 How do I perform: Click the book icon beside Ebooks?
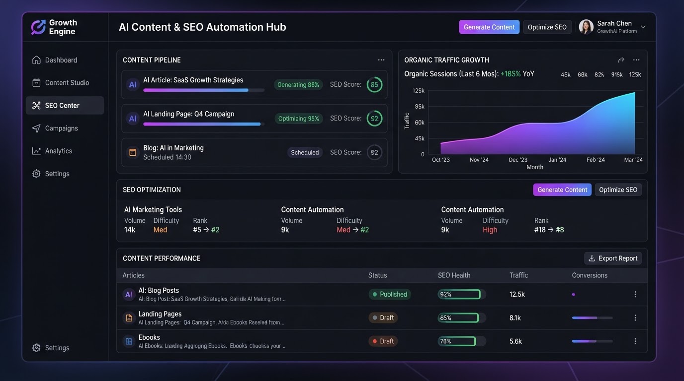click(129, 341)
